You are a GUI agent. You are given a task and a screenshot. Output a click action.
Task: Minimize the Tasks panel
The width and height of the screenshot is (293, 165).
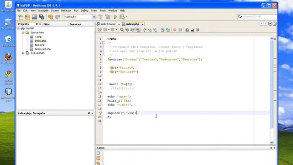pyautogui.click(x=271, y=148)
